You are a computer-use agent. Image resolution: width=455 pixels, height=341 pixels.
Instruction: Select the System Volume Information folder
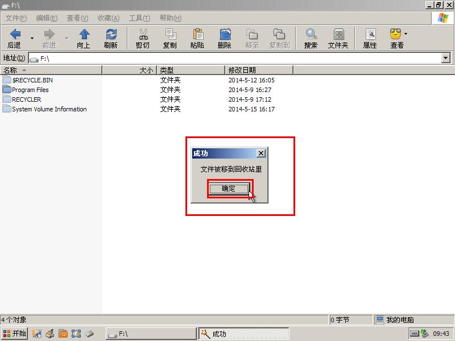[45, 109]
